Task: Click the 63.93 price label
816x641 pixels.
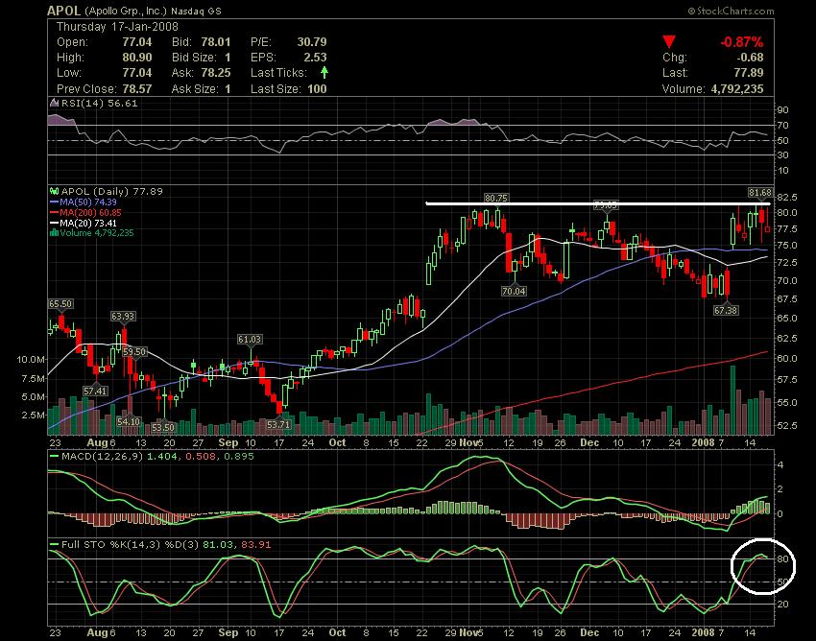Action: (x=123, y=317)
